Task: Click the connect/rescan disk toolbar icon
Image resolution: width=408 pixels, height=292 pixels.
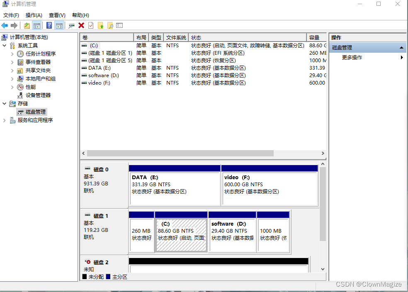Action: (71, 25)
